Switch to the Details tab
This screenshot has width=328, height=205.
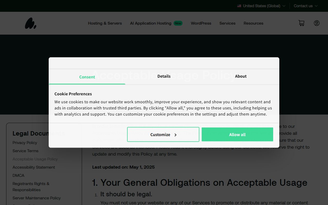[164, 76]
